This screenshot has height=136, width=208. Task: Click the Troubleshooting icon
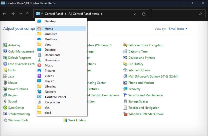pyautogui.click(x=5, y=114)
